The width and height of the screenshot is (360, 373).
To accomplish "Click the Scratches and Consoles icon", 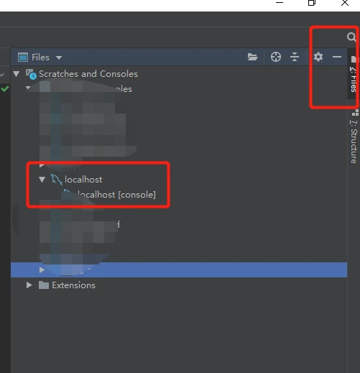I will coord(31,74).
